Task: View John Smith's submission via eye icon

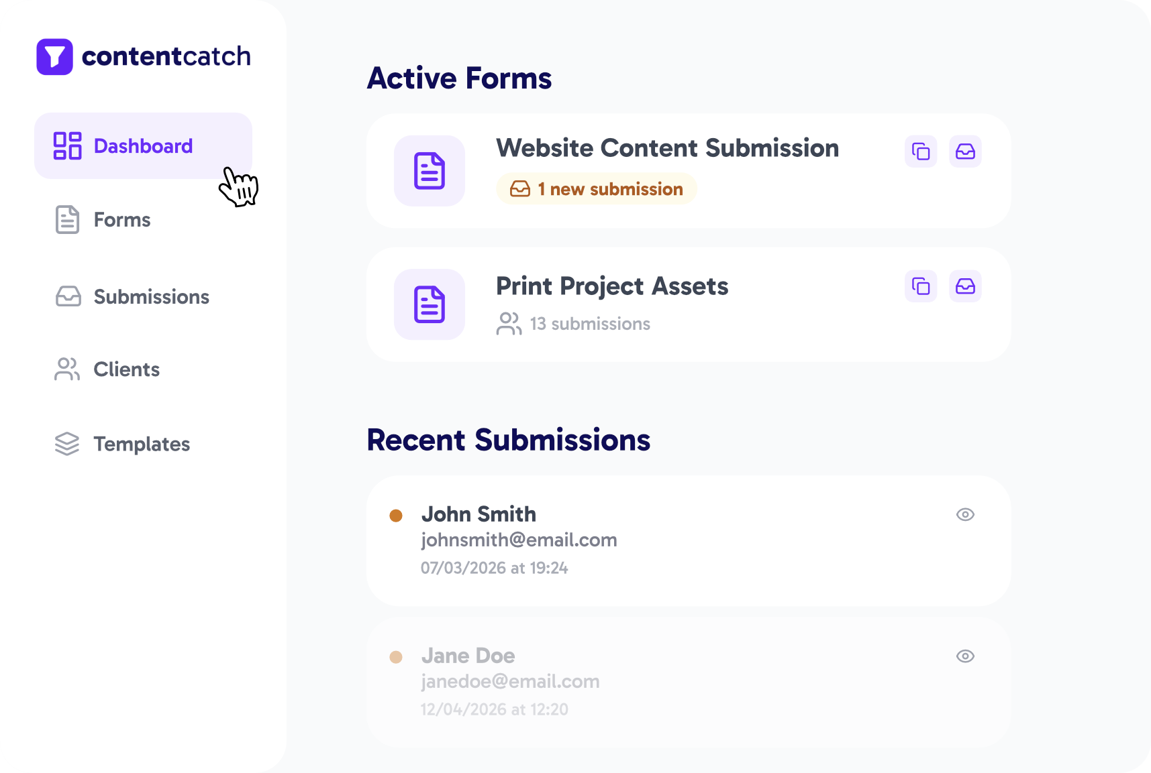Action: pos(965,515)
